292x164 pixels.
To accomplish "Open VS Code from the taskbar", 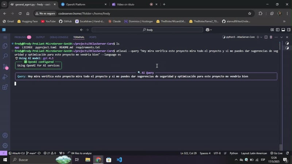I will pos(119,160).
